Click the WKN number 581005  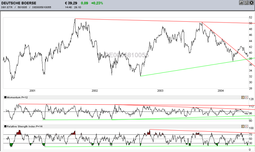(22, 7)
